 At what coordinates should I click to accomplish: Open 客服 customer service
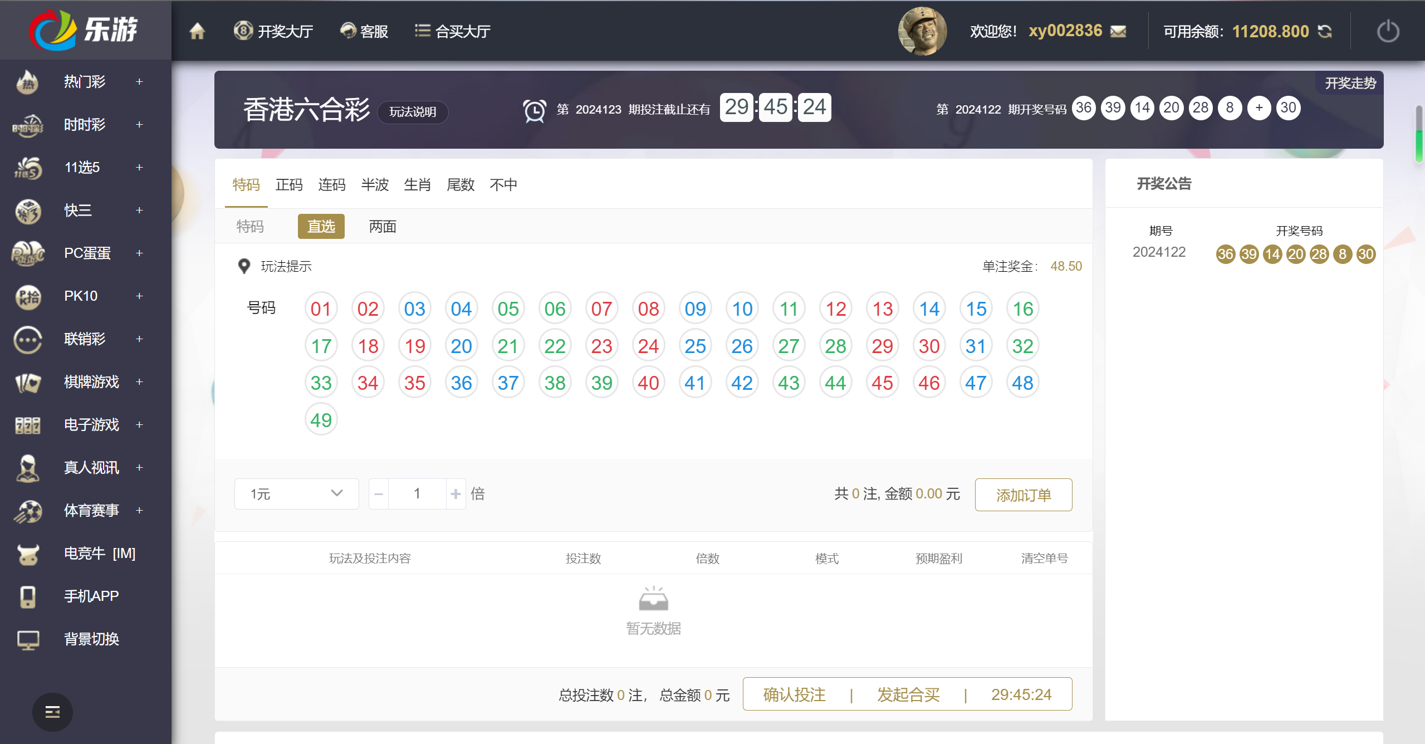point(364,31)
